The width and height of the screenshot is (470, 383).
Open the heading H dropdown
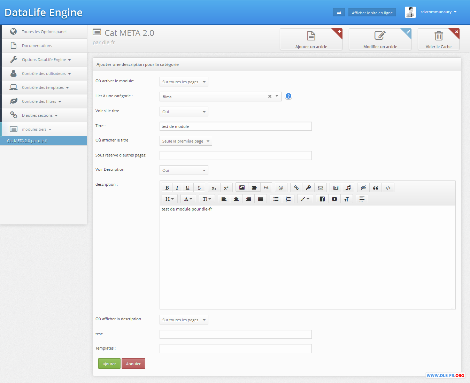point(170,199)
